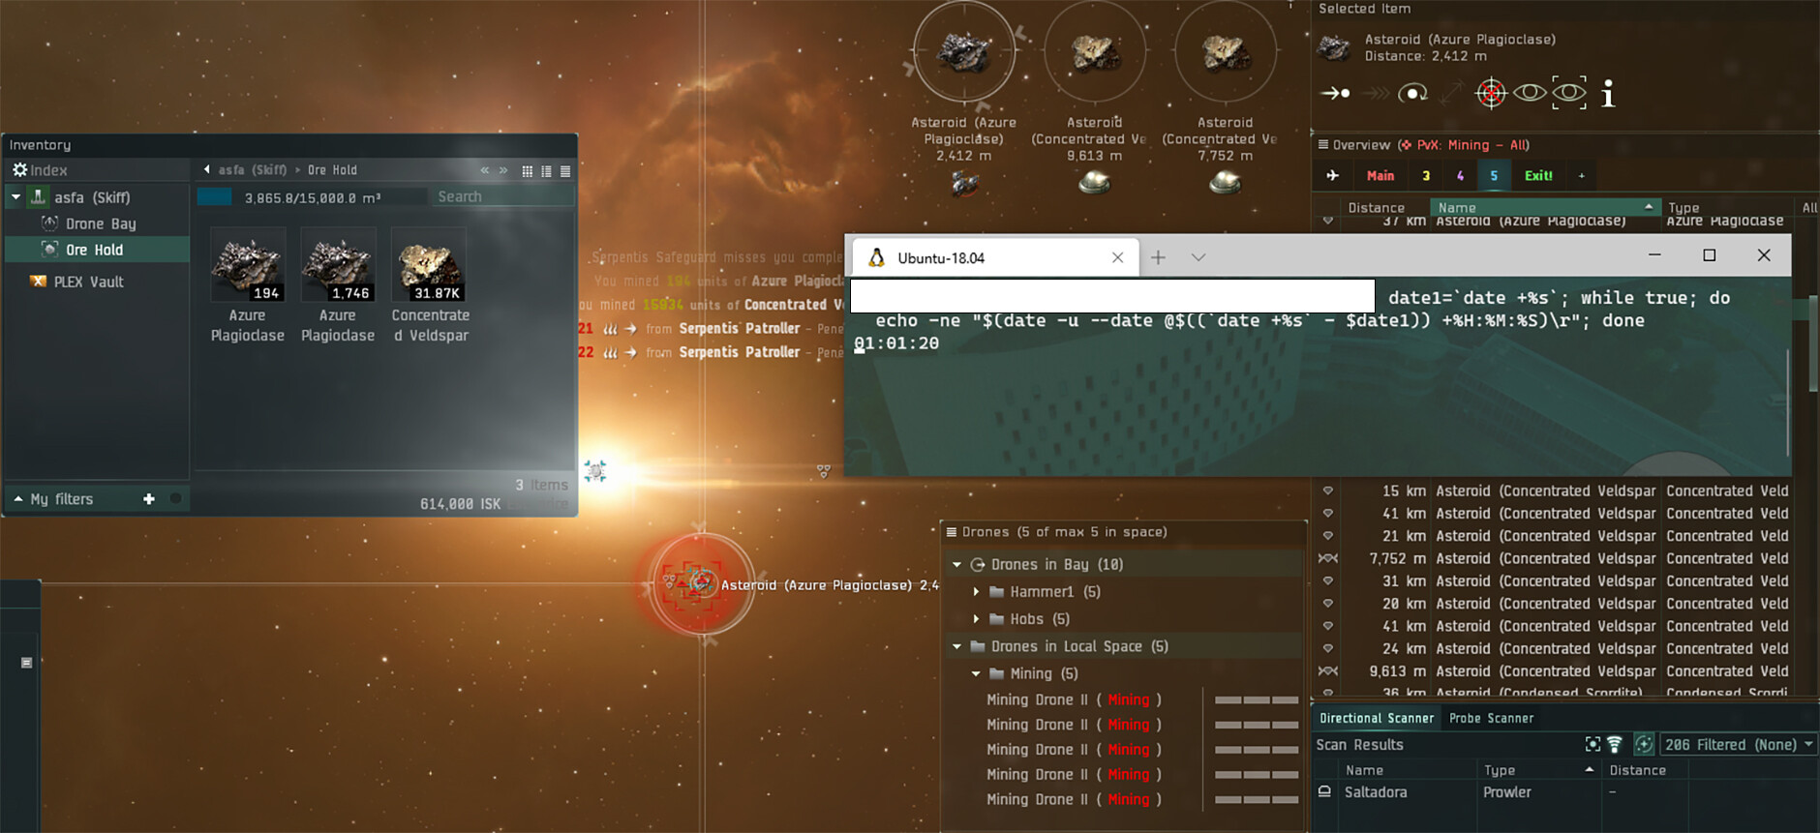Click the Overview panel menu icon
This screenshot has width=1820, height=833.
(1322, 145)
